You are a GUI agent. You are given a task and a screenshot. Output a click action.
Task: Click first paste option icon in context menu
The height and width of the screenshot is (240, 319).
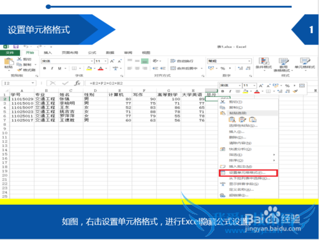coord(232,119)
